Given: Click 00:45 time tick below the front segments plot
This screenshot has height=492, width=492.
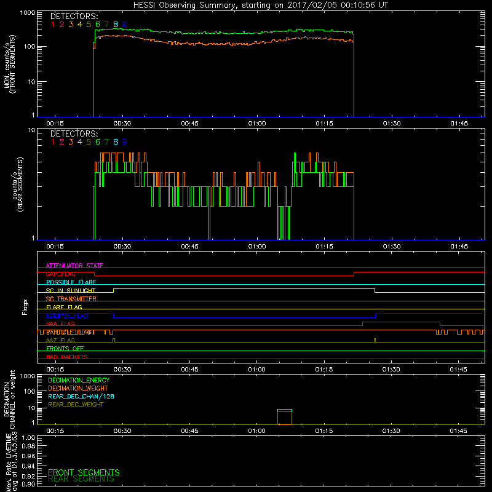Looking at the screenshot, I should pyautogui.click(x=189, y=124).
